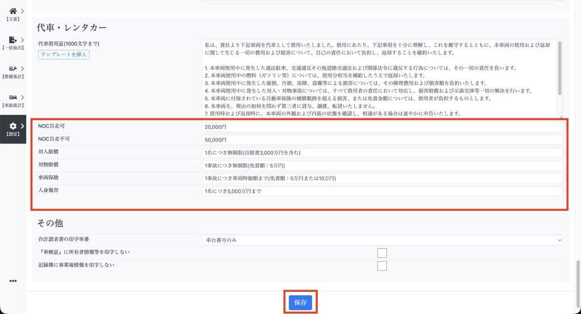Click the 設定 gear icon
581x314 pixels.
click(x=12, y=126)
